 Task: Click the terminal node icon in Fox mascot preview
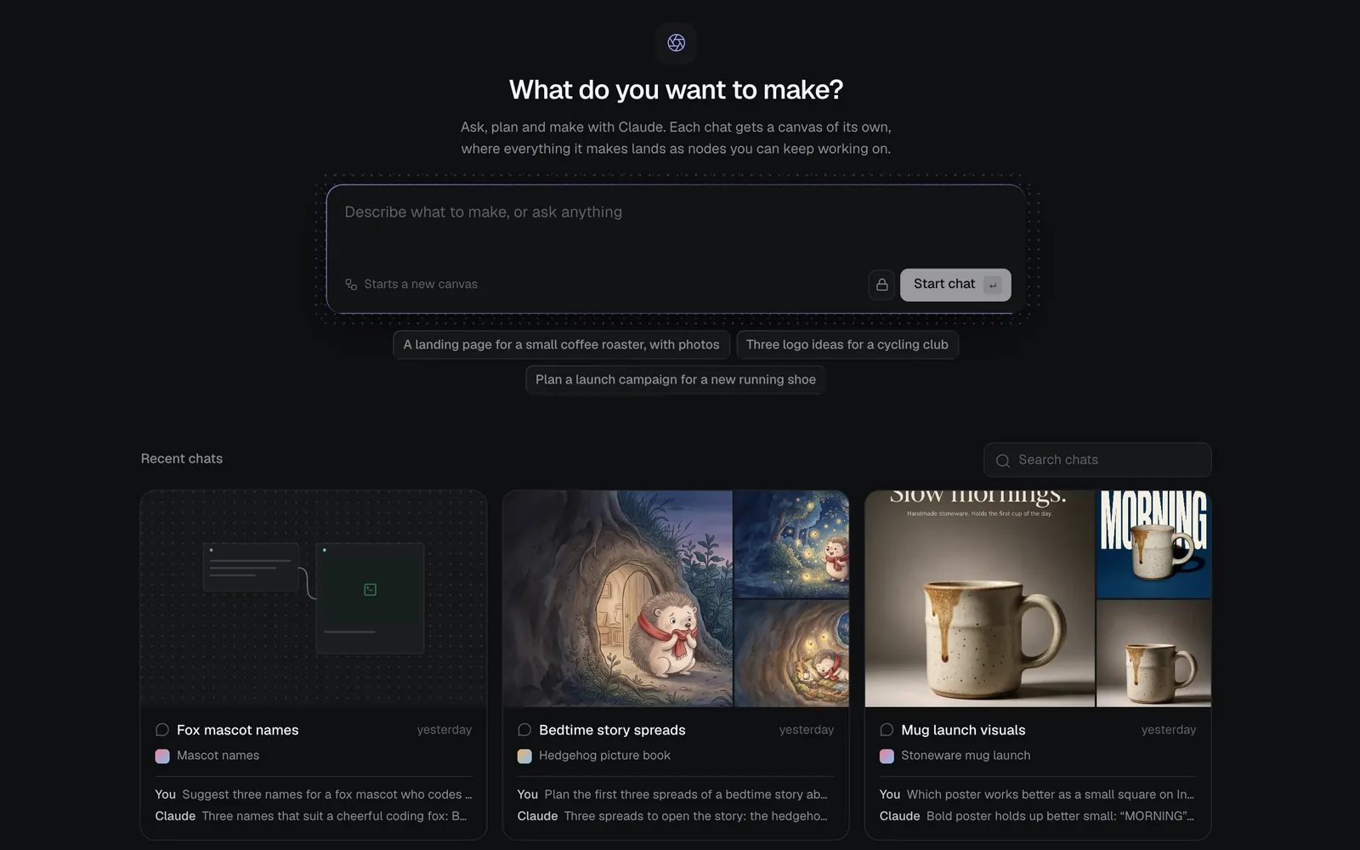(x=370, y=590)
